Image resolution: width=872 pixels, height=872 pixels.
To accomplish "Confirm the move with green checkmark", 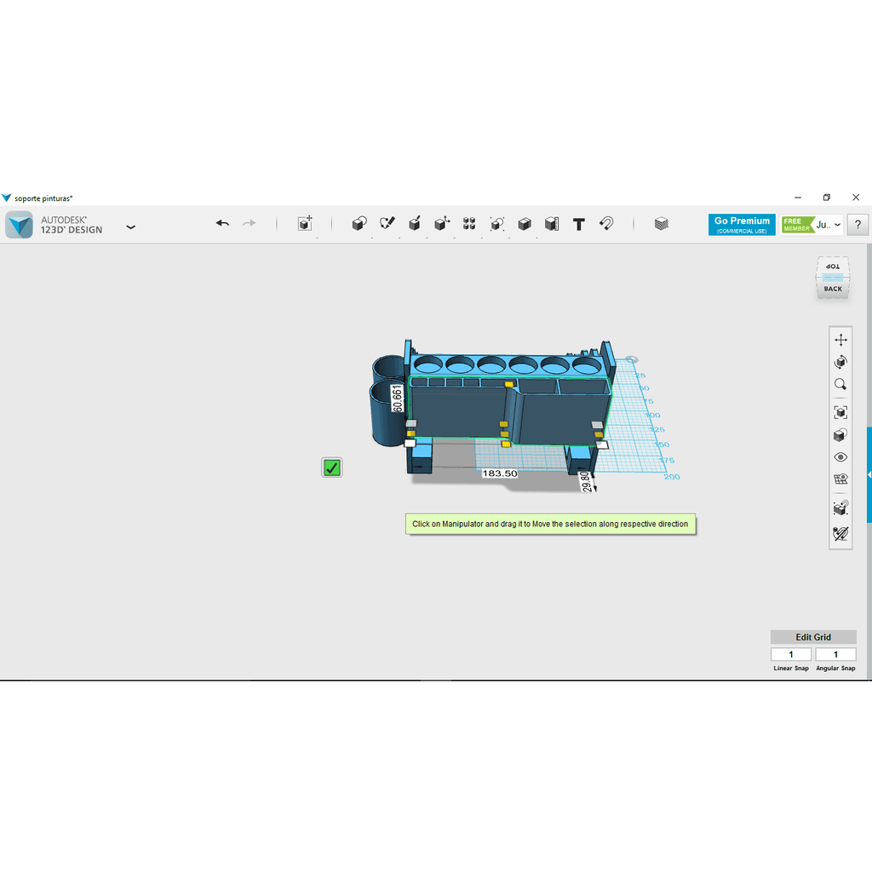I will [332, 468].
